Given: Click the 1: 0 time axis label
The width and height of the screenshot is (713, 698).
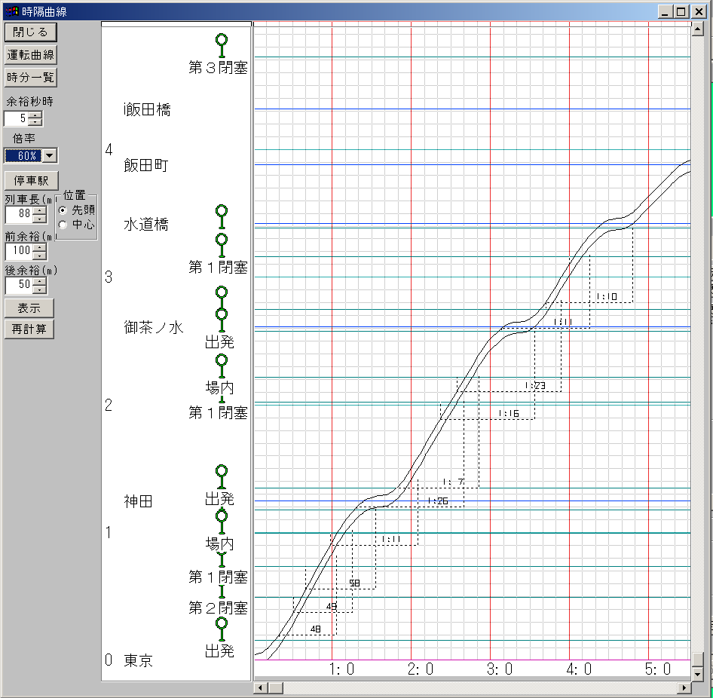Looking at the screenshot, I should pos(341,669).
